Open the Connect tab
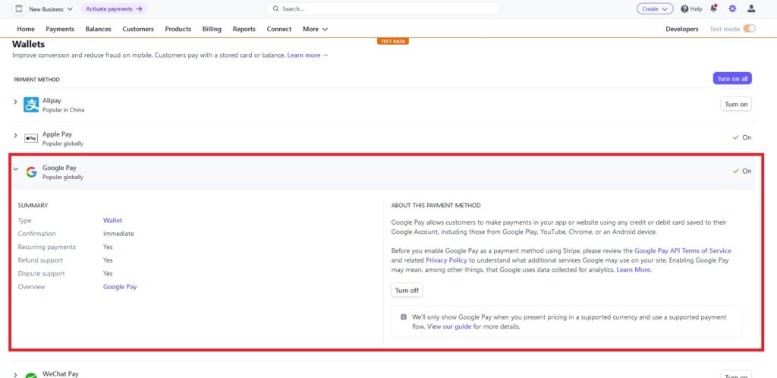Image resolution: width=777 pixels, height=378 pixels. click(279, 30)
